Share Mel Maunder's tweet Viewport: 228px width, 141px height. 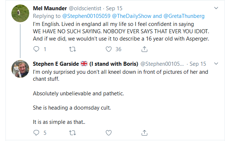(x=144, y=49)
